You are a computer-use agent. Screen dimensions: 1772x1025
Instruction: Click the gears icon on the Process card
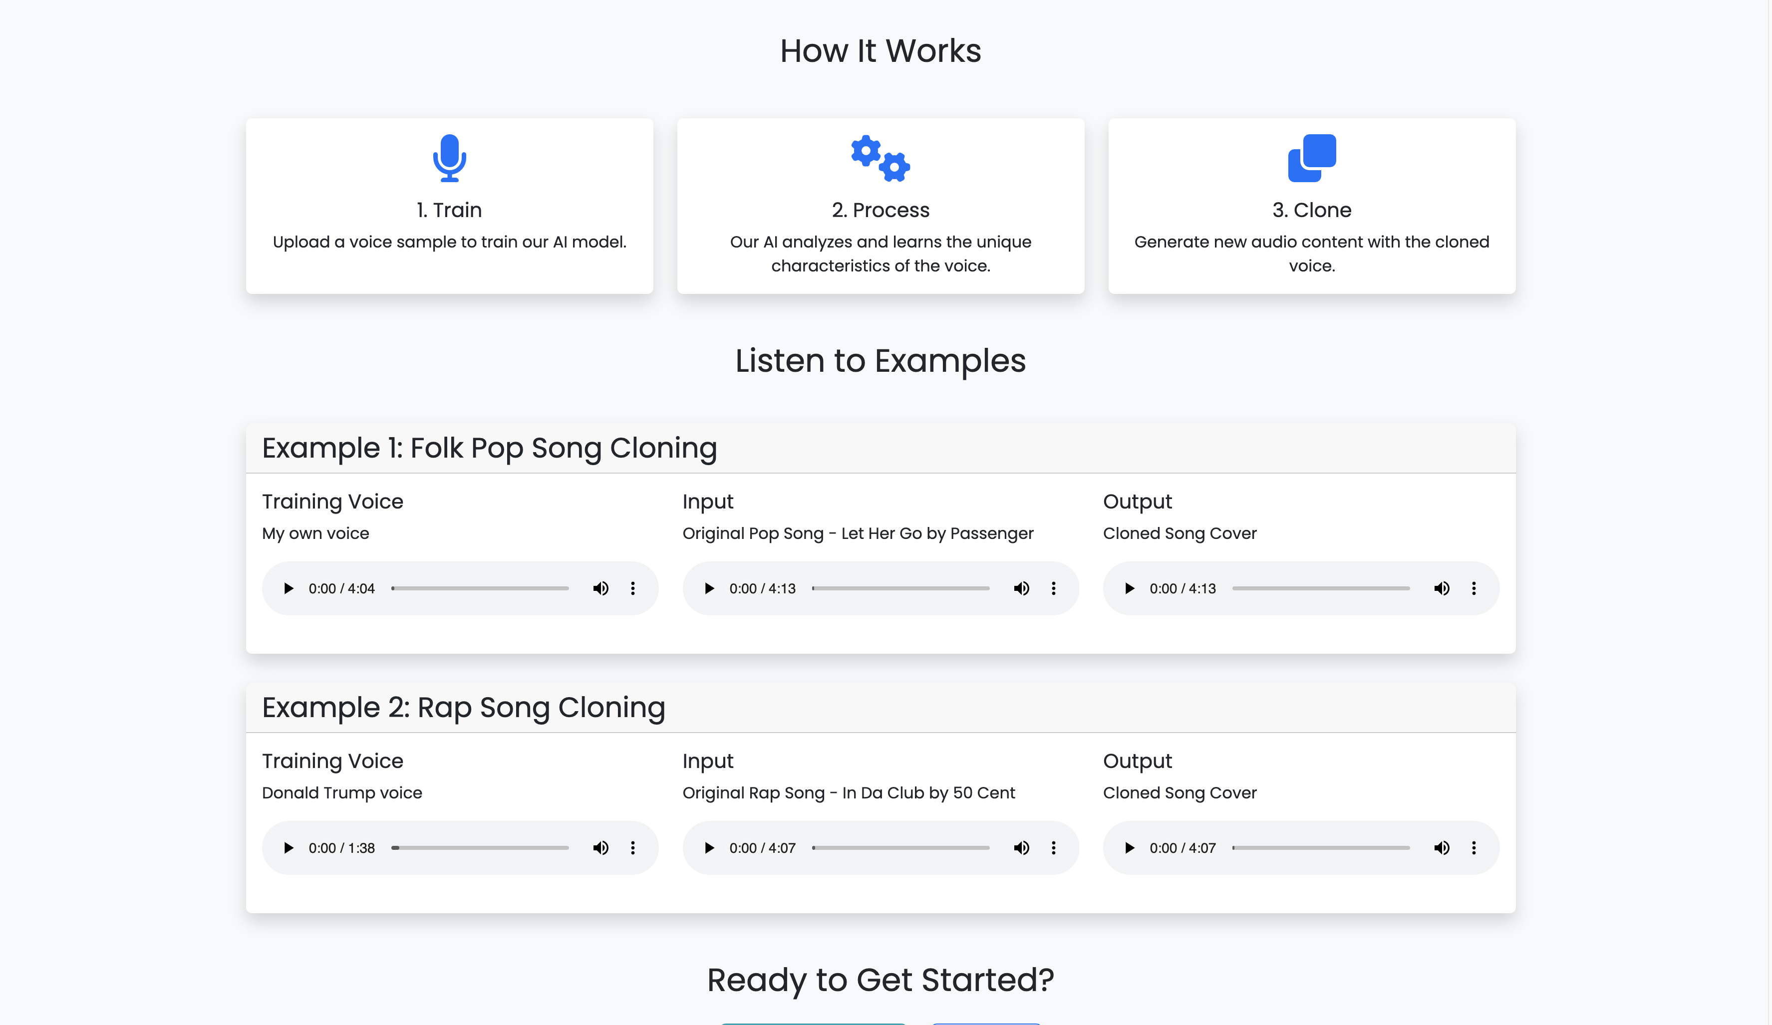[x=881, y=158]
